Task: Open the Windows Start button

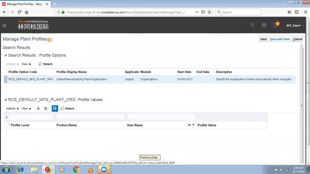Action: [x=6, y=170]
